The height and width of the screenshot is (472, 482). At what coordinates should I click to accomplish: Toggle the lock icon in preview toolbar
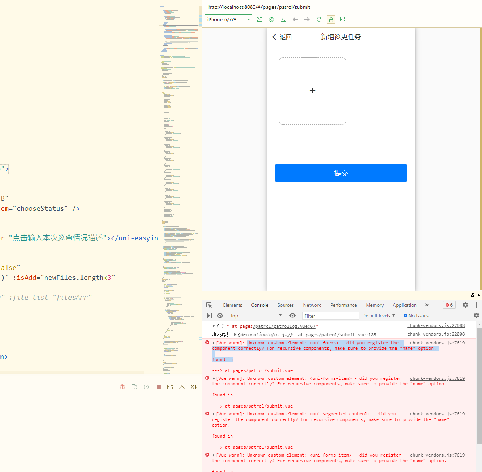tap(331, 19)
